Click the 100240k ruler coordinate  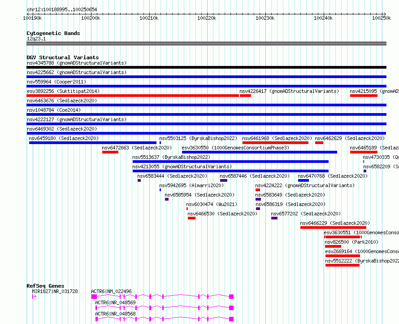(x=323, y=18)
